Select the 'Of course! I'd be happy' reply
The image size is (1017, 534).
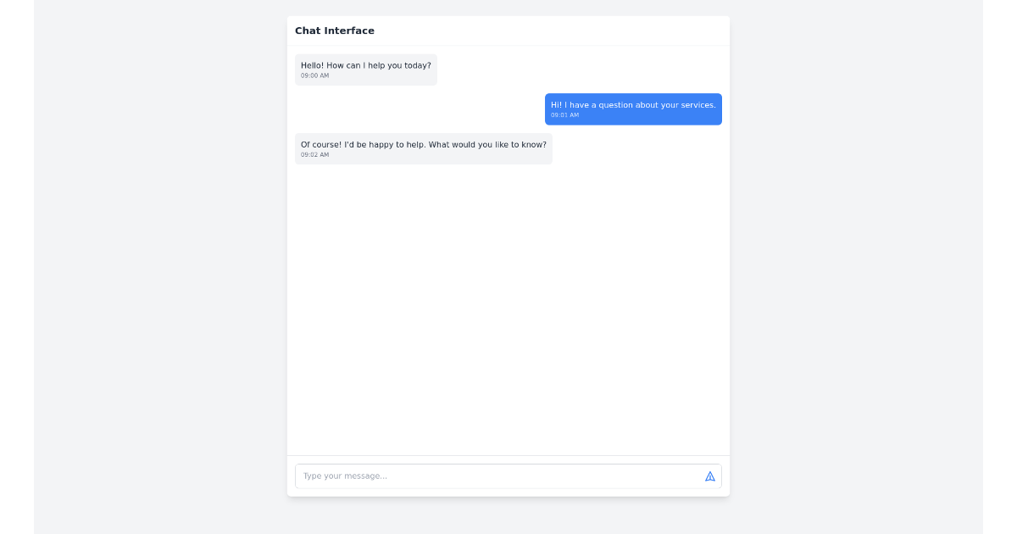(424, 144)
